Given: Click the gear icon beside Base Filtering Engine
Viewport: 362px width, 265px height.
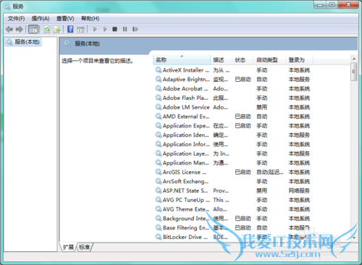Looking at the screenshot, I should tap(159, 227).
